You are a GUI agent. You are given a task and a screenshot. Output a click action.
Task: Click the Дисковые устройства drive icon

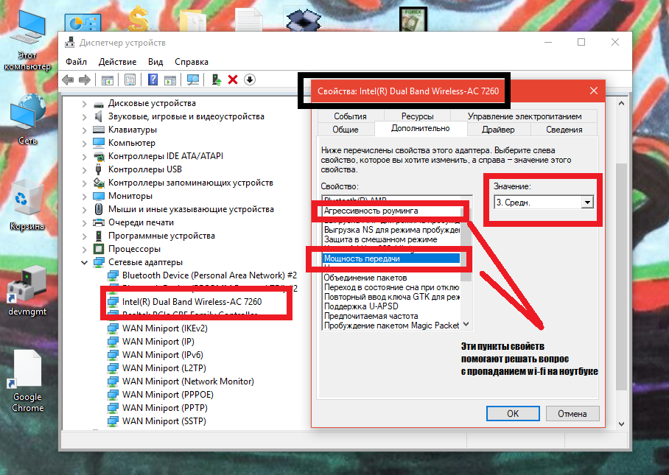click(99, 104)
